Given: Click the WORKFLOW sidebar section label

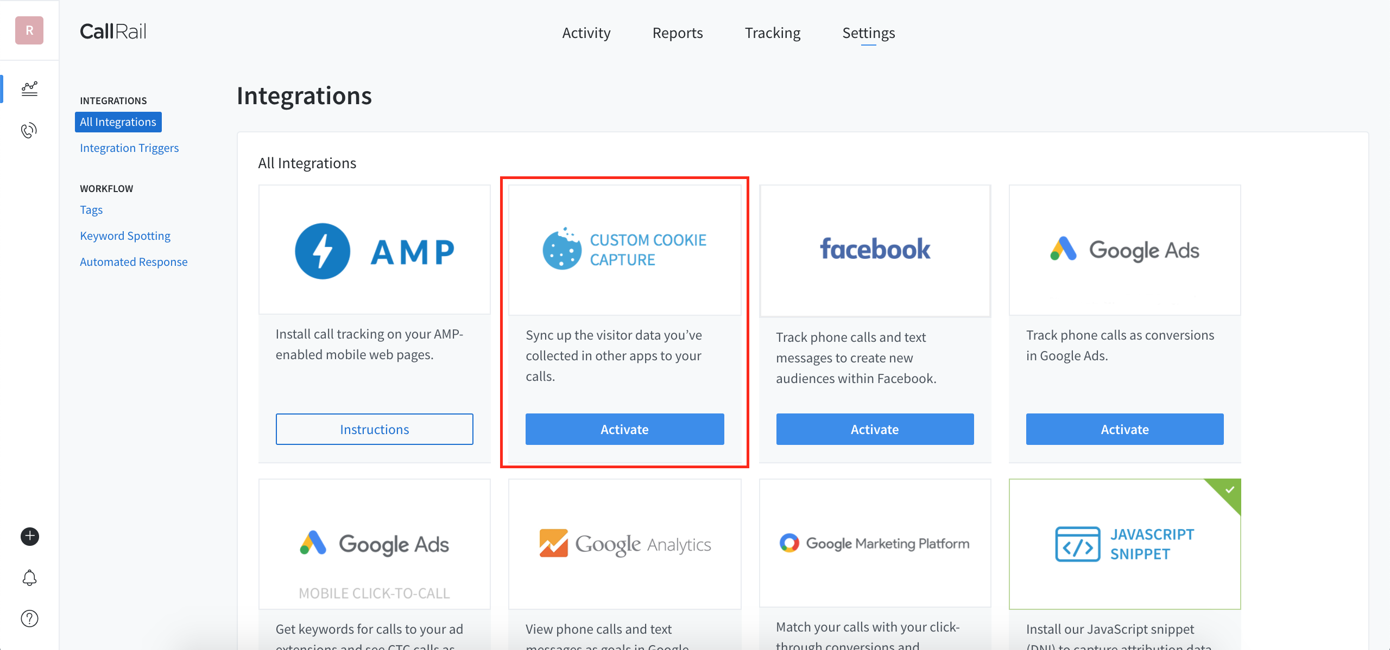Looking at the screenshot, I should click(106, 189).
